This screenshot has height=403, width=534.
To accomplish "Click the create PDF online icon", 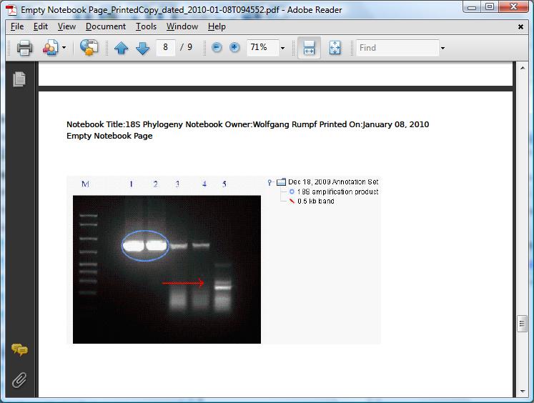I will [x=89, y=48].
